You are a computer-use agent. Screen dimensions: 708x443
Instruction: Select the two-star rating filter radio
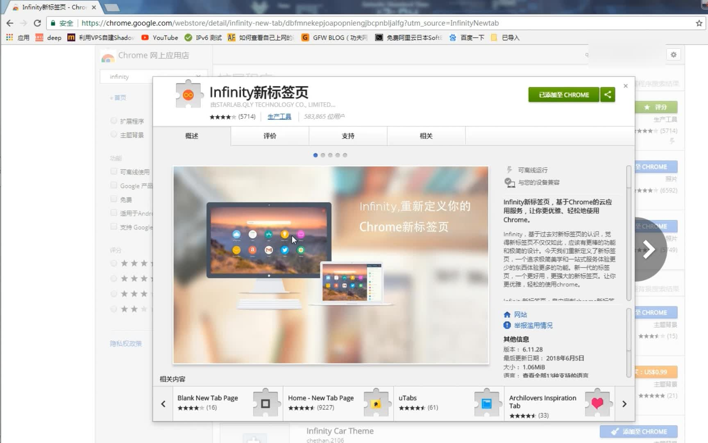point(114,309)
